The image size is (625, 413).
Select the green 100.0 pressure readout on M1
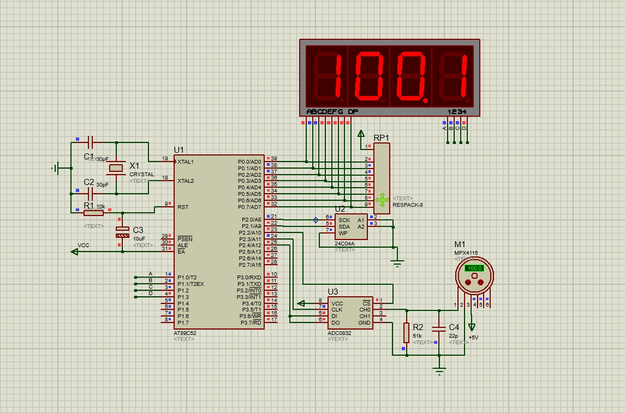tap(474, 268)
